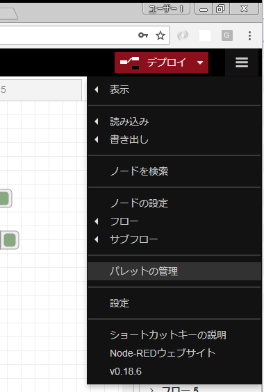Click the white square extension icon
This screenshot has width=264, height=392.
pyautogui.click(x=205, y=35)
